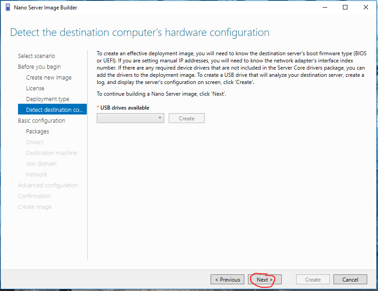This screenshot has height=291, width=378.
Task: Click the bottom Create button near Cancel
Action: point(313,279)
